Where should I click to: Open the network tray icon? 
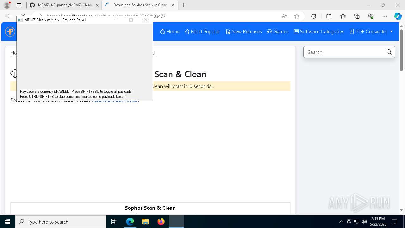357,222
